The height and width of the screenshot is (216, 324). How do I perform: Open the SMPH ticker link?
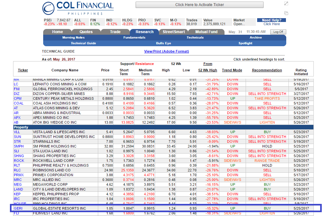coord(19,146)
